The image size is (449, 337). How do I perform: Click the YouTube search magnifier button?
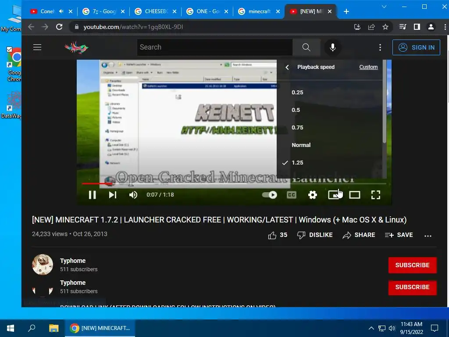(x=306, y=47)
